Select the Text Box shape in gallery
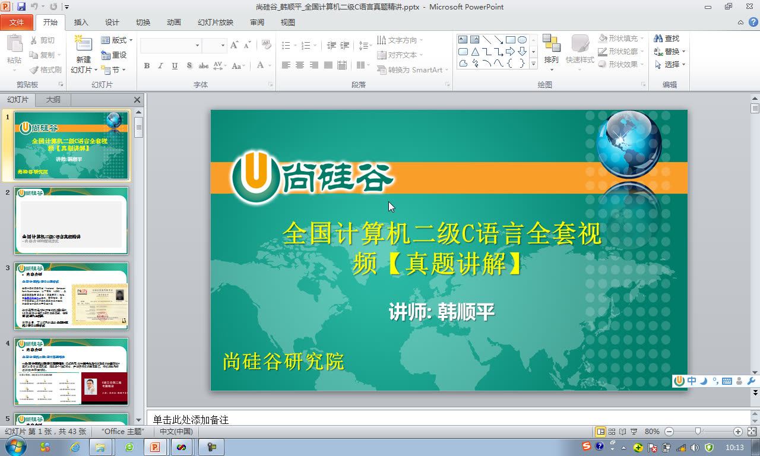The width and height of the screenshot is (760, 456). pyautogui.click(x=463, y=40)
